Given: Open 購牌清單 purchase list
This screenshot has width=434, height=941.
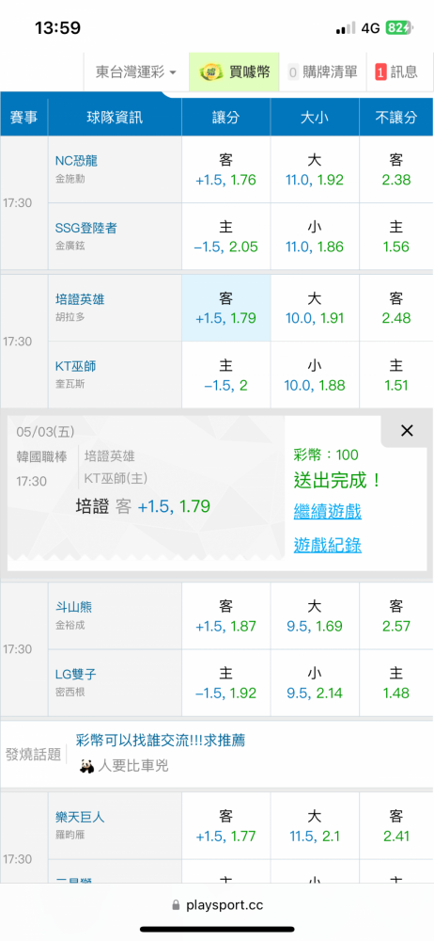Looking at the screenshot, I should tap(322, 72).
